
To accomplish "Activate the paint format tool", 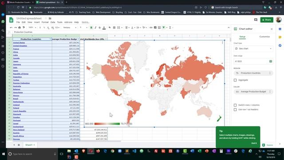I will pos(24,28).
